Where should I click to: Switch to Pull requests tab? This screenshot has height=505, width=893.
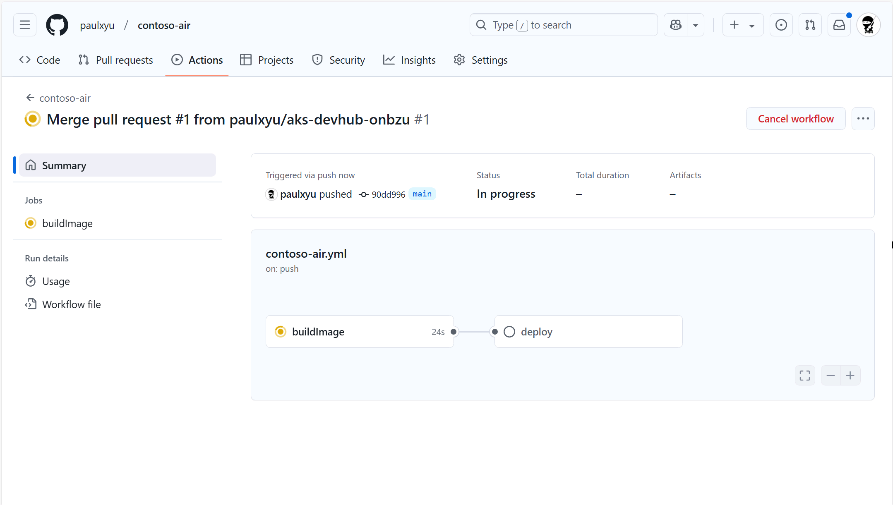point(116,60)
